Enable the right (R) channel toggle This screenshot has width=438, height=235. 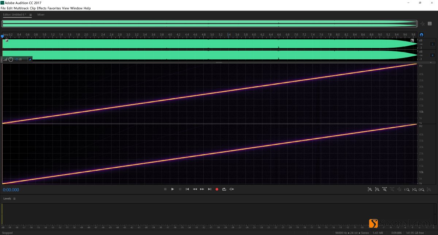[433, 55]
